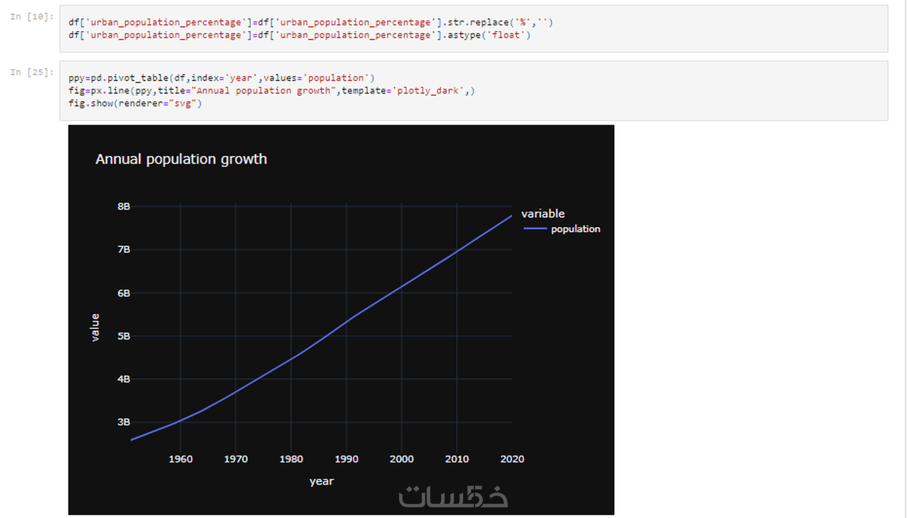The image size is (907, 518).
Task: Click the fig.show(renderer="svg") code line
Action: click(x=135, y=104)
